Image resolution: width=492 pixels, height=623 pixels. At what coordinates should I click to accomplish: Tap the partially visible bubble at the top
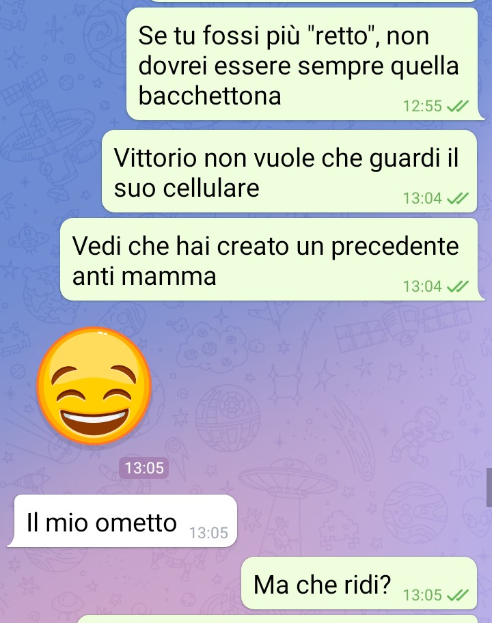[x=314, y=1]
